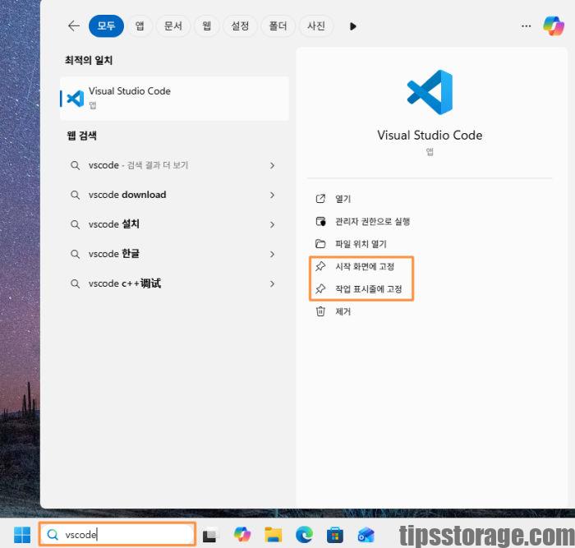Switch to the 사진 filter tab

point(315,26)
